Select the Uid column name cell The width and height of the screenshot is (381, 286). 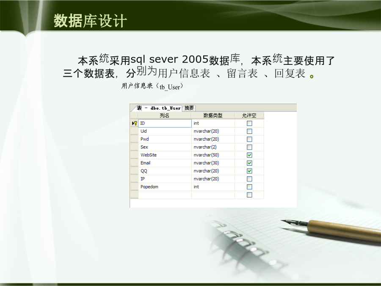pos(165,131)
